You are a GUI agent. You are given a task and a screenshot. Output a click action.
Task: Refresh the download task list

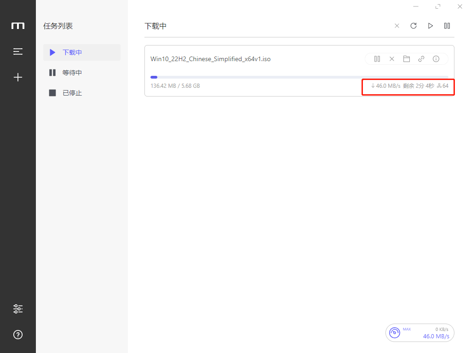pyautogui.click(x=414, y=26)
